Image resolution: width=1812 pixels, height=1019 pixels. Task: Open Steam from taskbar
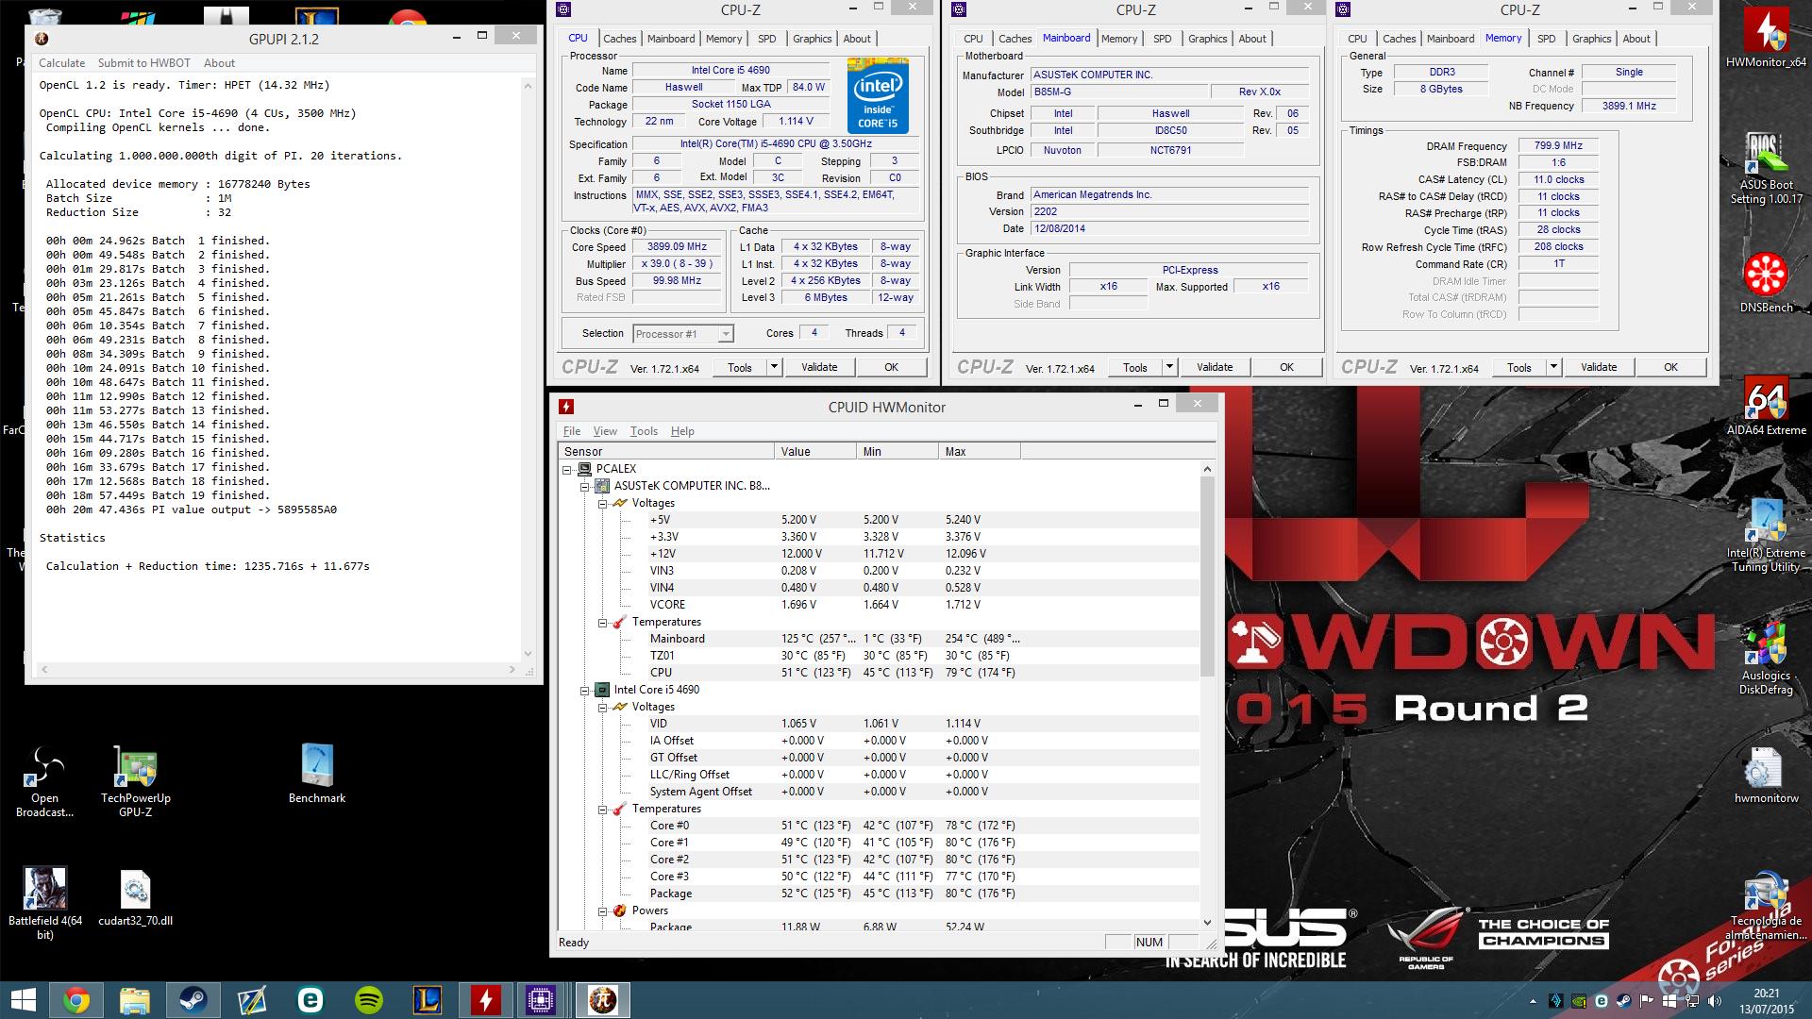tap(193, 1000)
